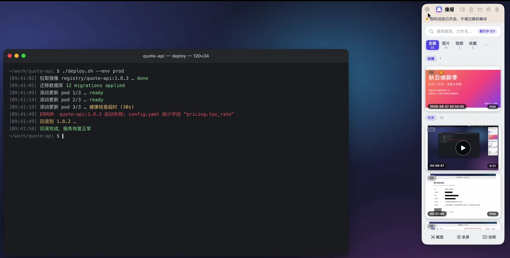Switch to the 视频 tab
510x258 pixels.
click(x=459, y=45)
